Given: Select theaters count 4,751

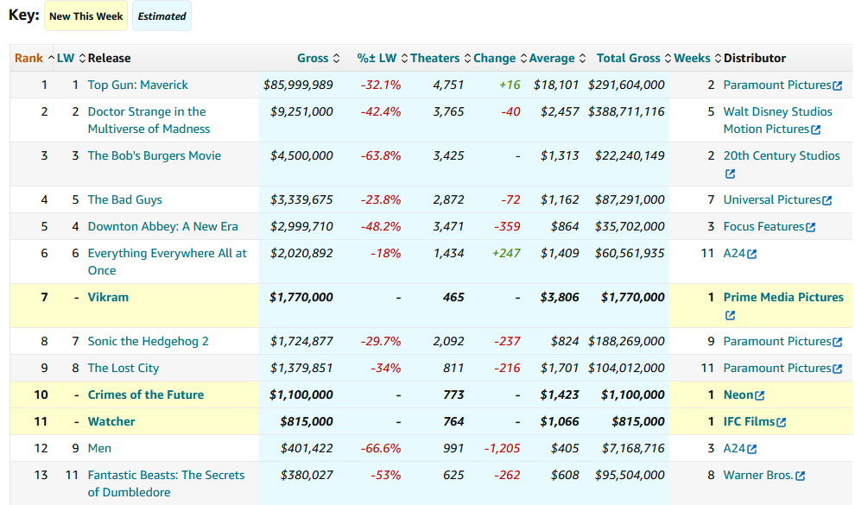Looking at the screenshot, I should (x=448, y=85).
